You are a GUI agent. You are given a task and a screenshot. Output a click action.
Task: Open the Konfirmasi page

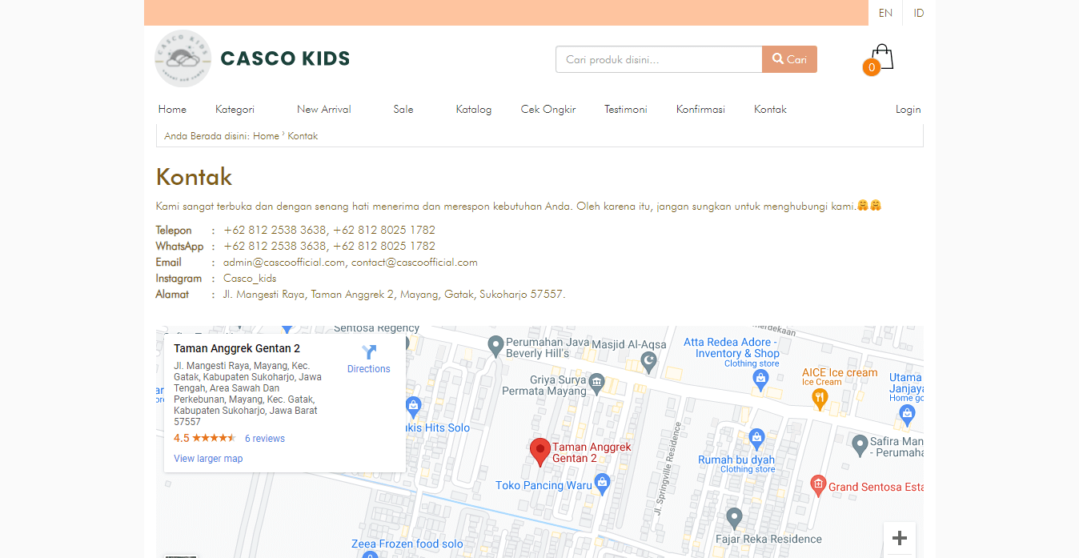tap(700, 110)
